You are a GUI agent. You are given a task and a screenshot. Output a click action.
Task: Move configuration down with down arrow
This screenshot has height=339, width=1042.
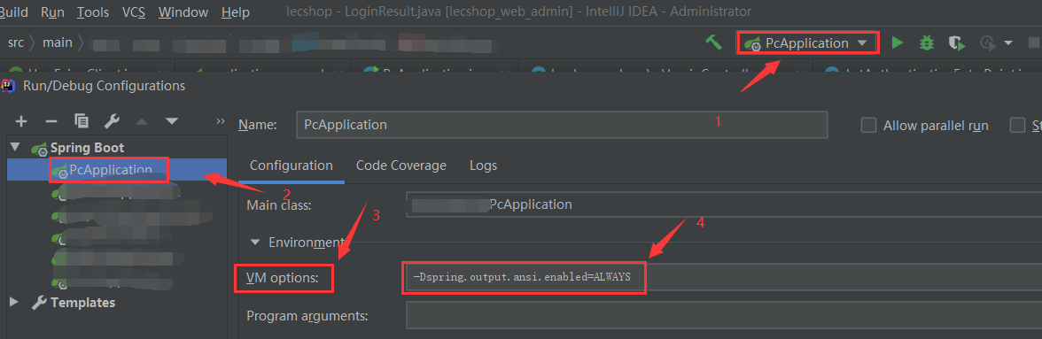[172, 120]
